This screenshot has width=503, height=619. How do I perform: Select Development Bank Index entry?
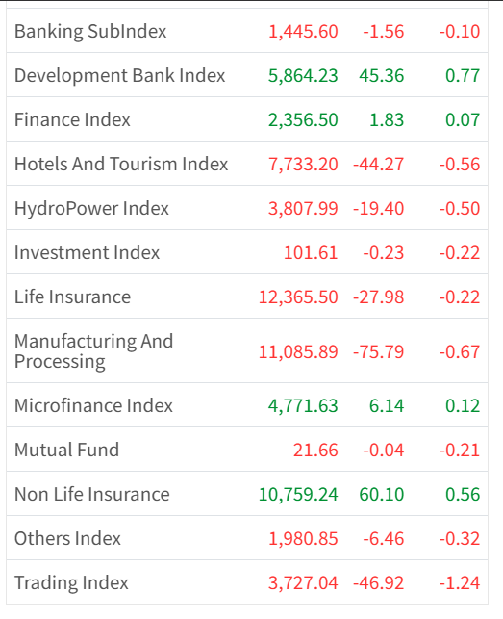[247, 75]
